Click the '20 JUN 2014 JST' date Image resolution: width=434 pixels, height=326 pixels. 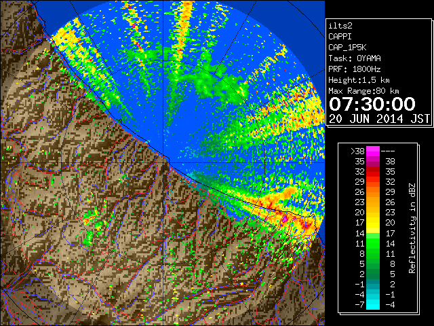(380, 119)
